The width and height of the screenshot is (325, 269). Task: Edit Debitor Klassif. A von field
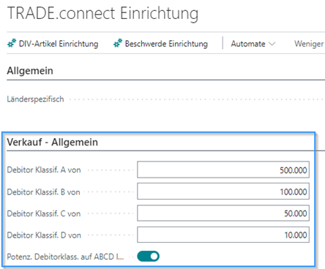[223, 170]
